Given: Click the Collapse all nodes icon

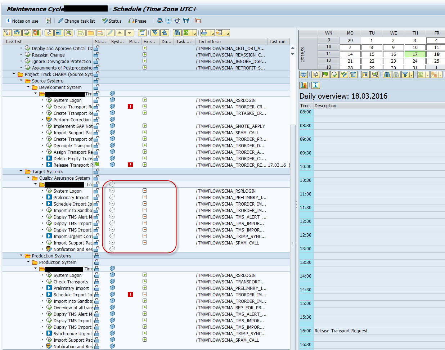Looking at the screenshot, I should pos(165,33).
